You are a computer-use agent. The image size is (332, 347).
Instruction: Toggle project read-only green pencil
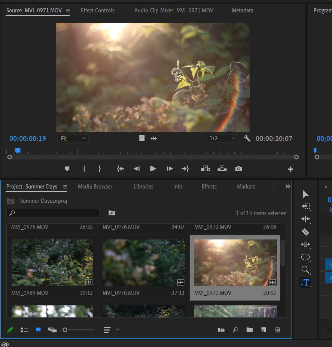click(10, 330)
